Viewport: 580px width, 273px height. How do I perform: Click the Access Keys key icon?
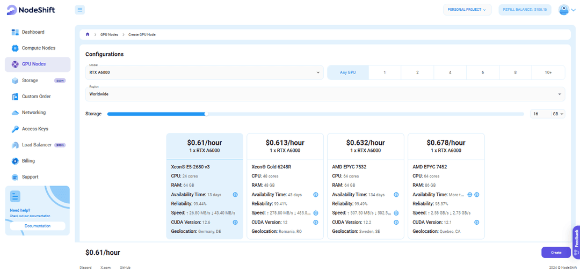[15, 129]
